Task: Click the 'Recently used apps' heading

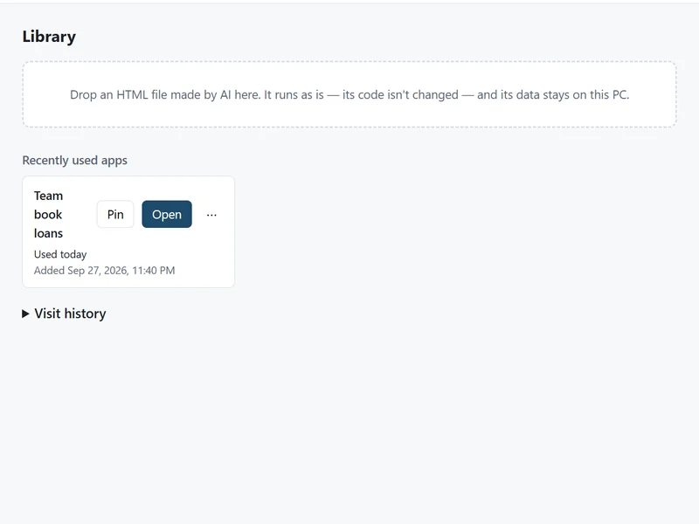Action: tap(75, 161)
